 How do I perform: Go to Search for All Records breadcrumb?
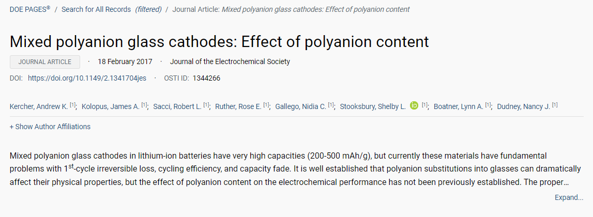pyautogui.click(x=96, y=9)
